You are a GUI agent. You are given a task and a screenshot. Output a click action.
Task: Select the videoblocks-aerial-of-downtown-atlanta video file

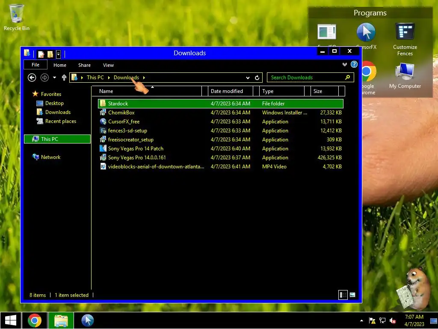click(220, 166)
